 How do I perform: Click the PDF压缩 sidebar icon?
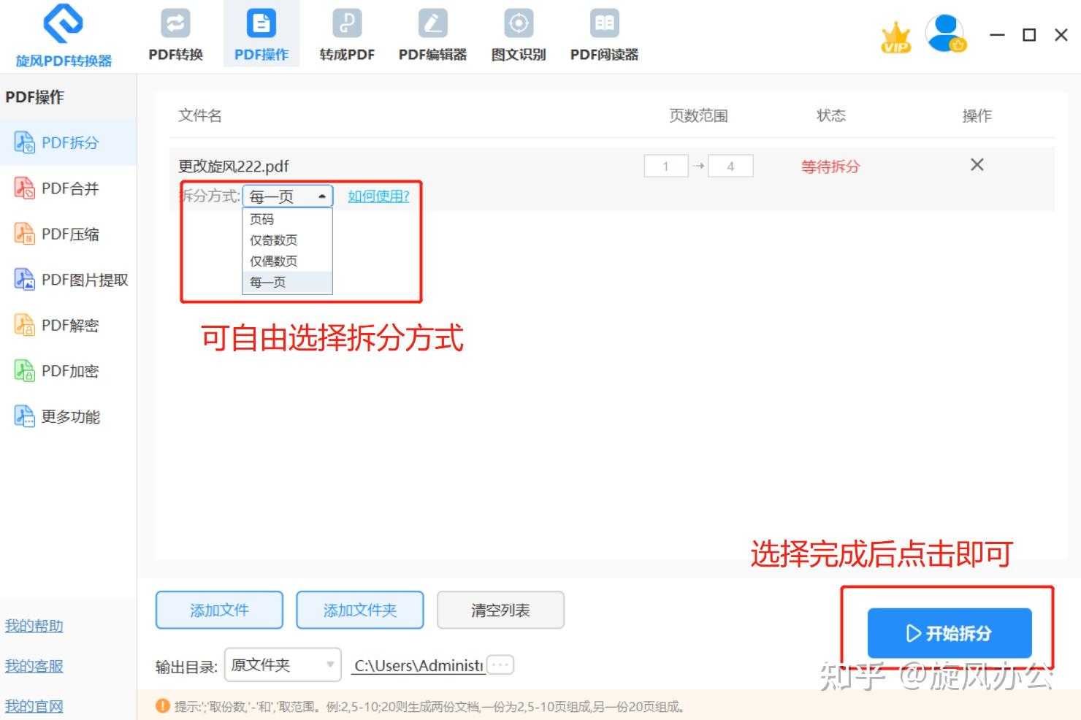tap(24, 234)
